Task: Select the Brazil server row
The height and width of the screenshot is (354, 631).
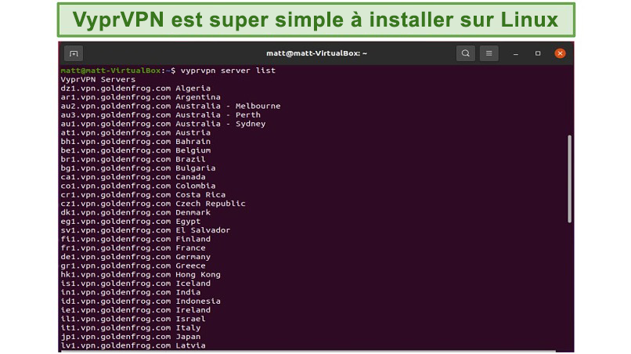Action: (x=133, y=159)
